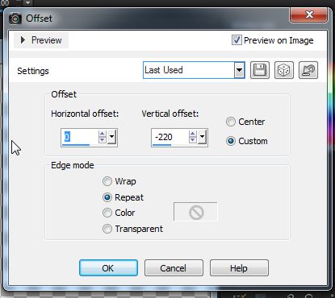Screen dimensions: 335x298
Task: Click the disabled color picker box
Action: click(195, 212)
